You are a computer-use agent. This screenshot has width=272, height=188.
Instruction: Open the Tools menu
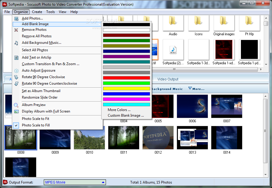(50, 12)
